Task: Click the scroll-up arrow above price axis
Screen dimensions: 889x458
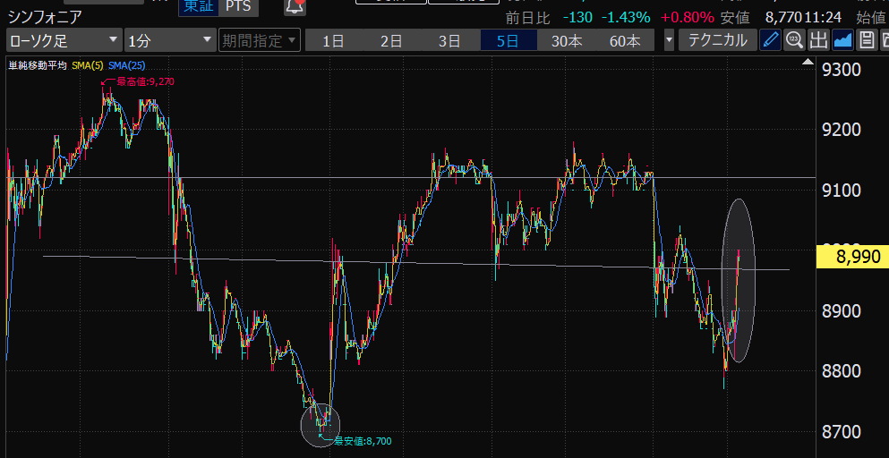Action: coord(808,62)
